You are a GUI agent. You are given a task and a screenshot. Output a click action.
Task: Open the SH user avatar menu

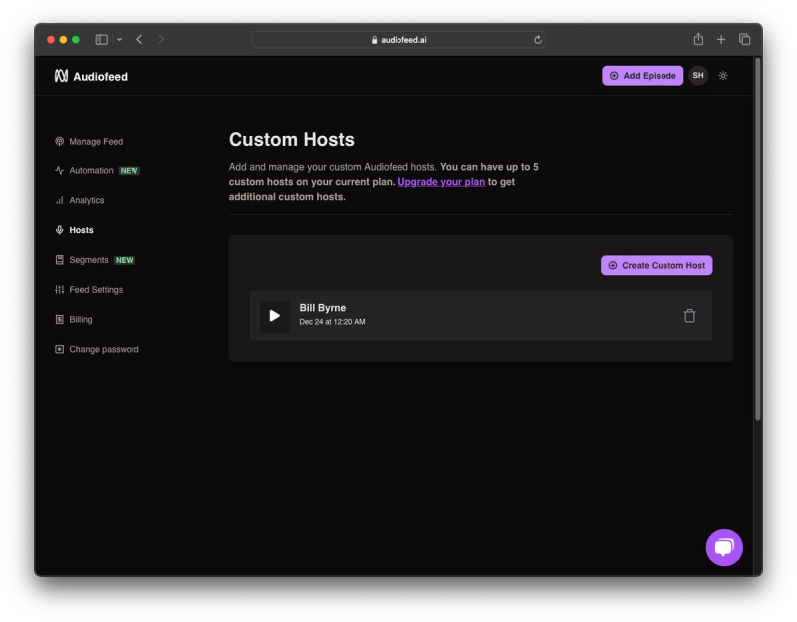tap(698, 76)
